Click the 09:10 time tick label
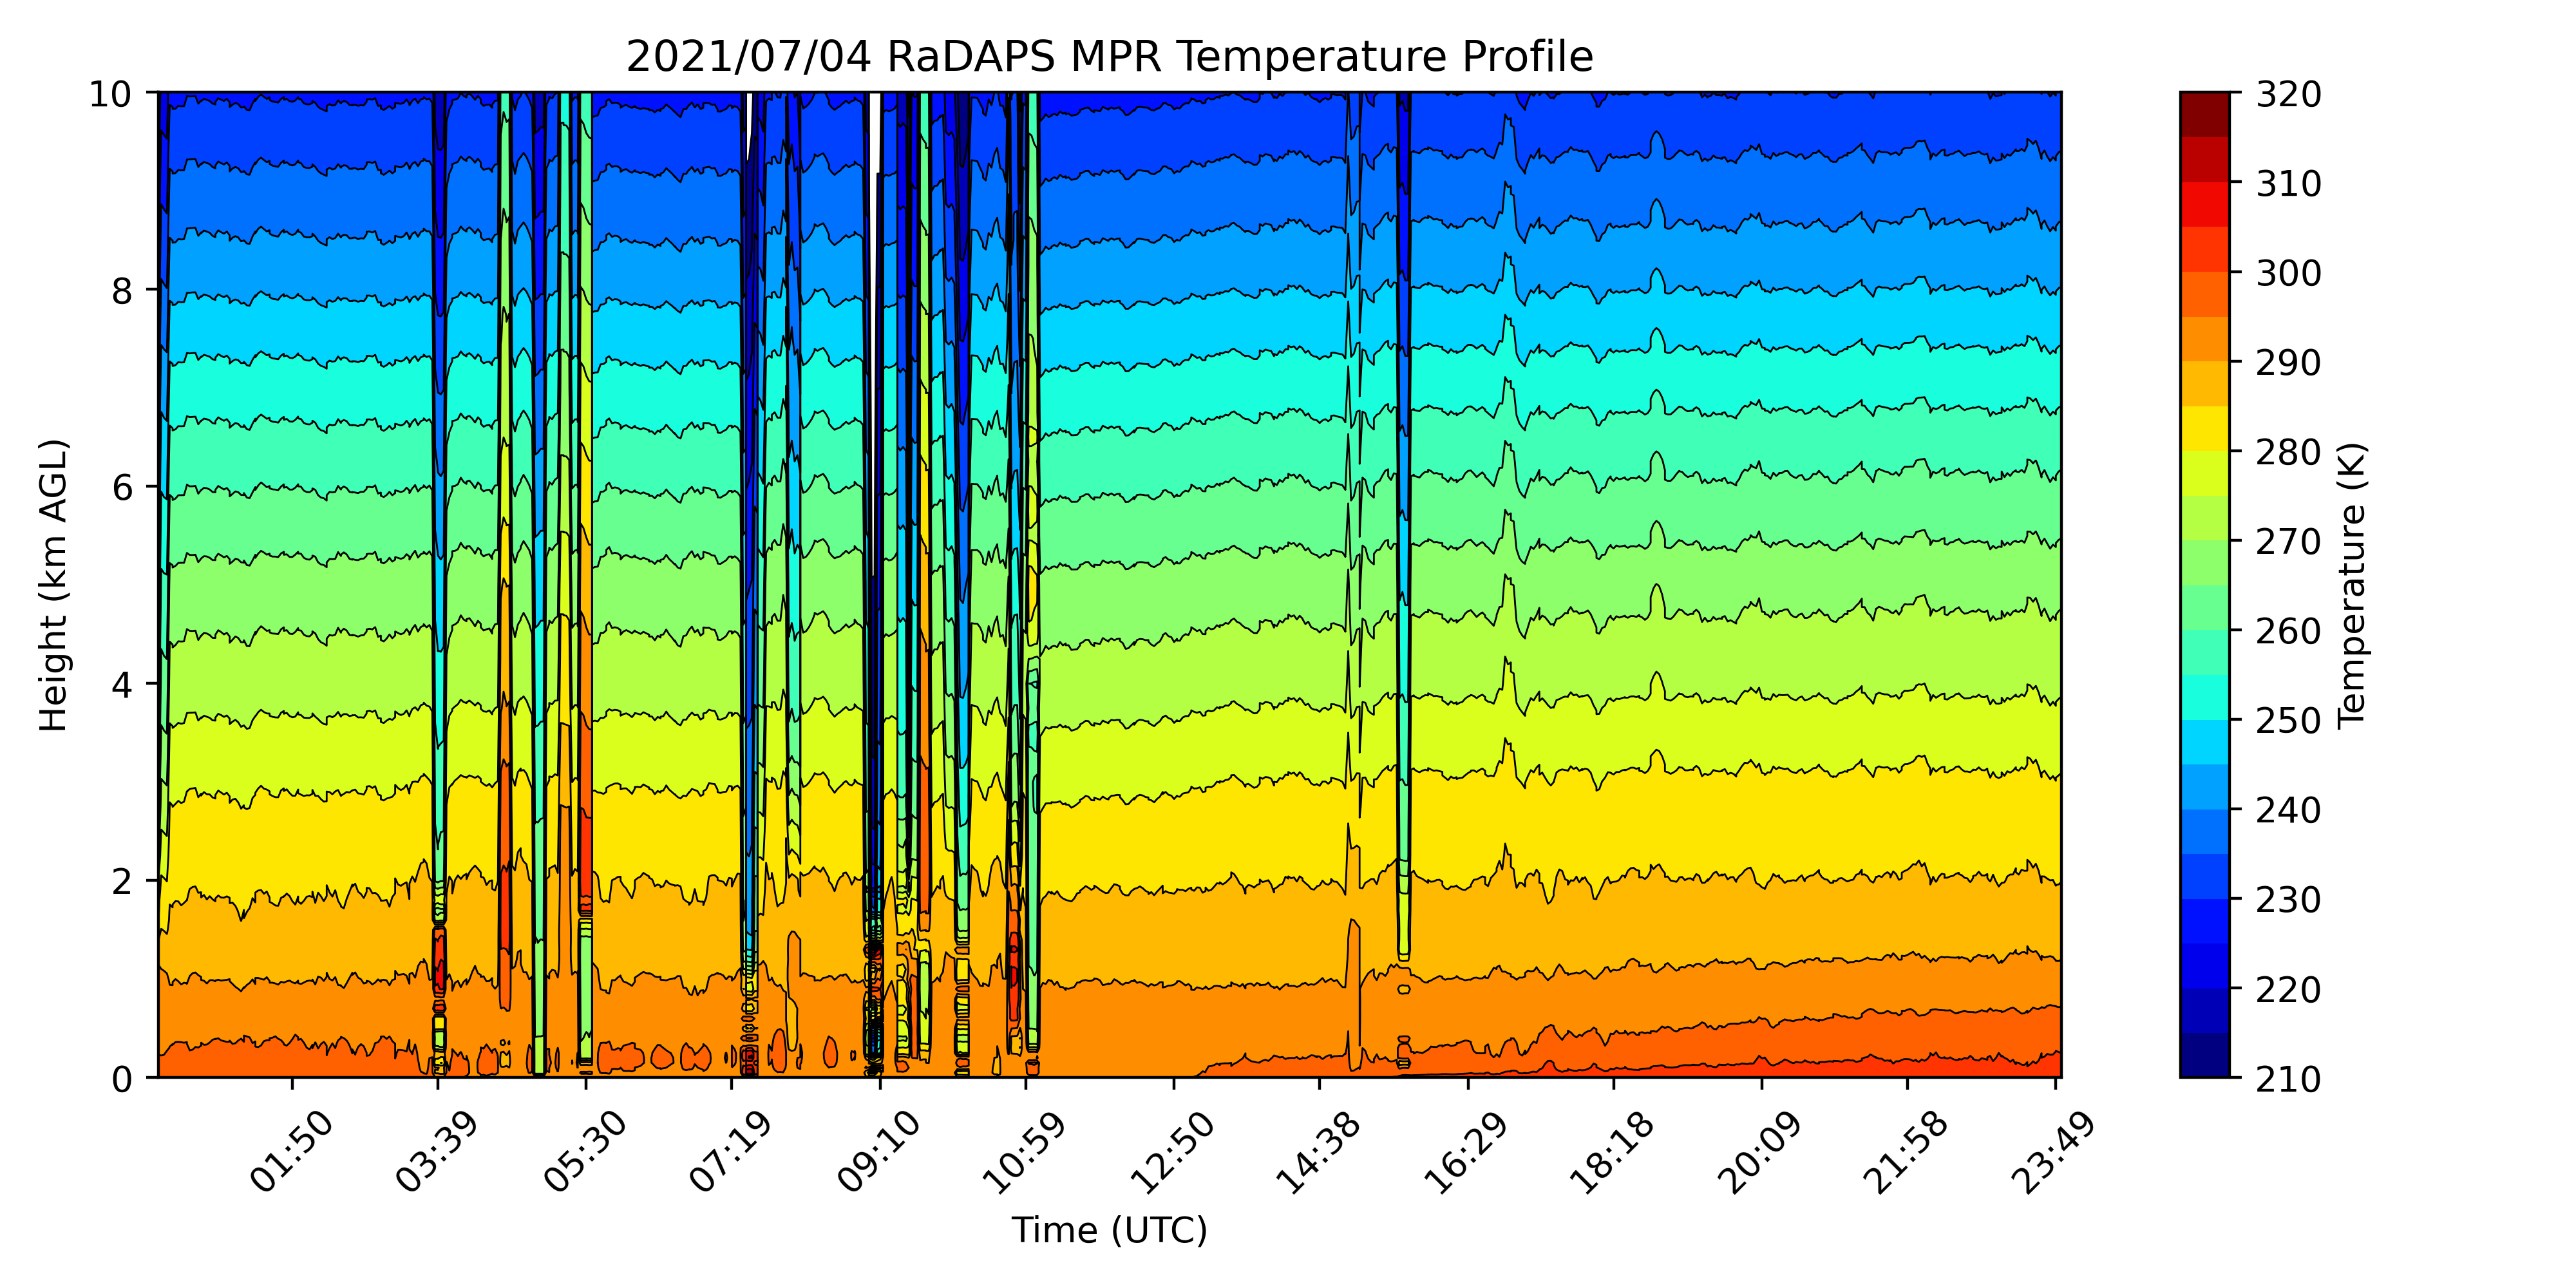The height and width of the screenshot is (1288, 2576). tap(879, 1152)
